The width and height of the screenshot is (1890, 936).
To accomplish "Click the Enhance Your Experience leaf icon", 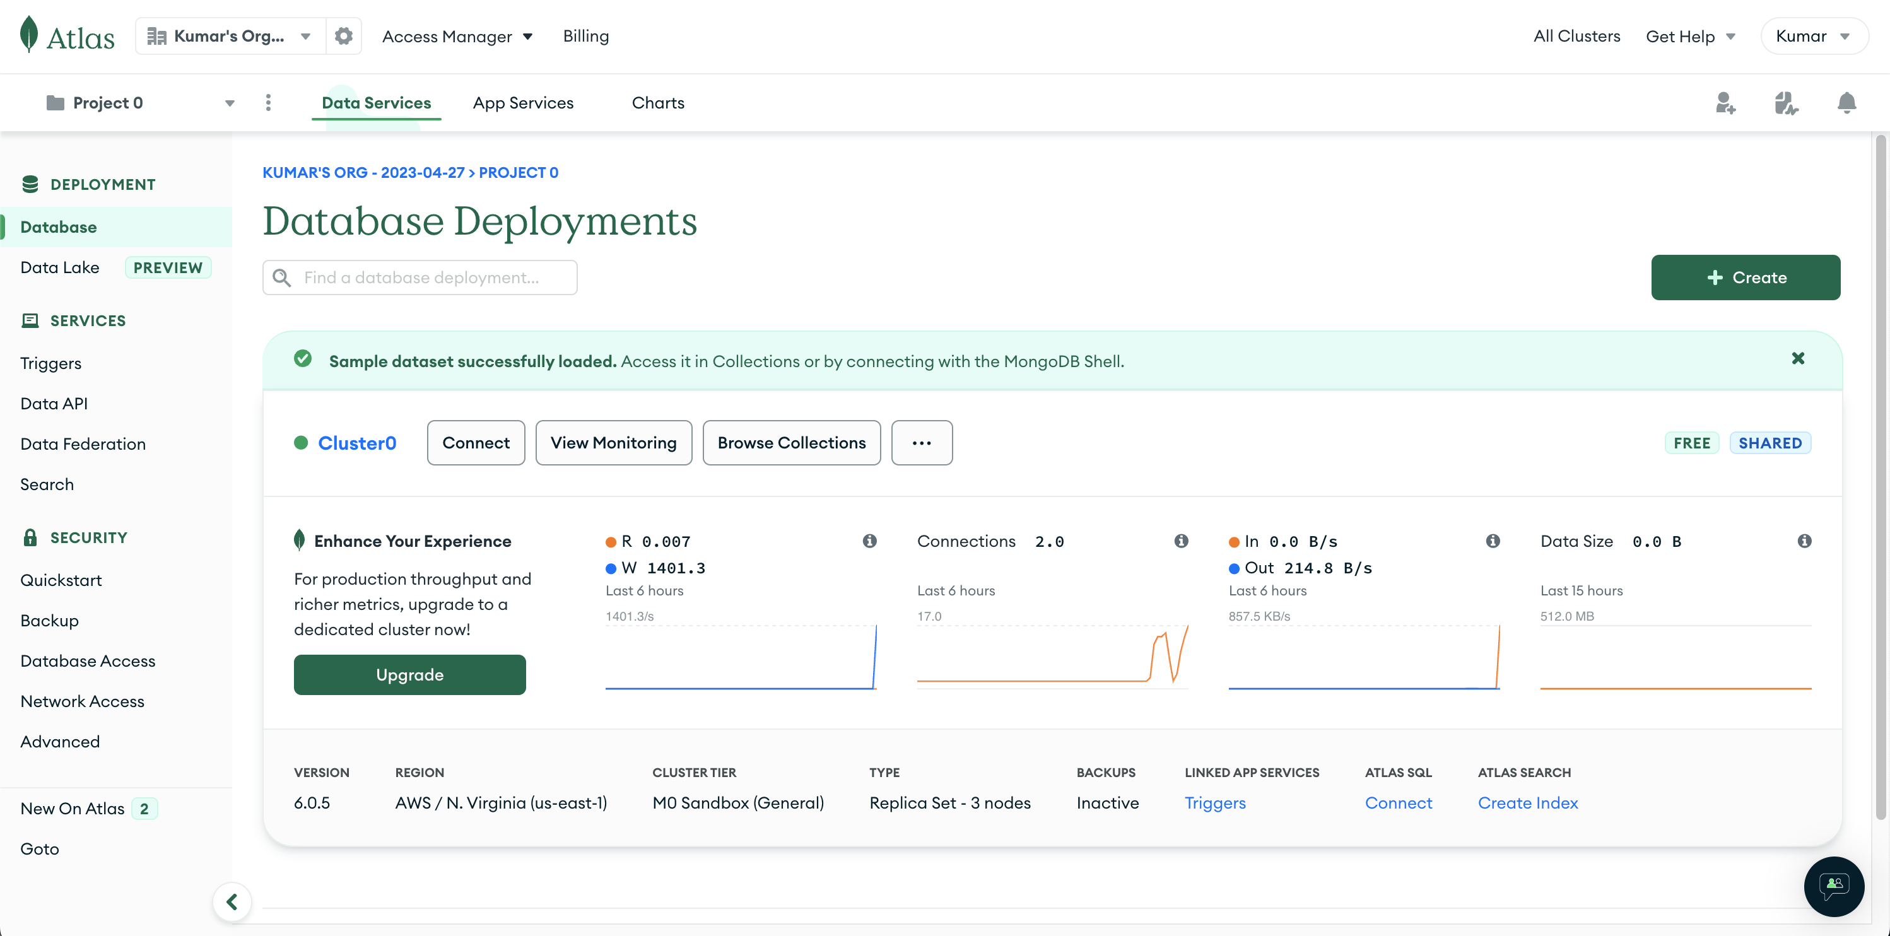I will coord(300,540).
